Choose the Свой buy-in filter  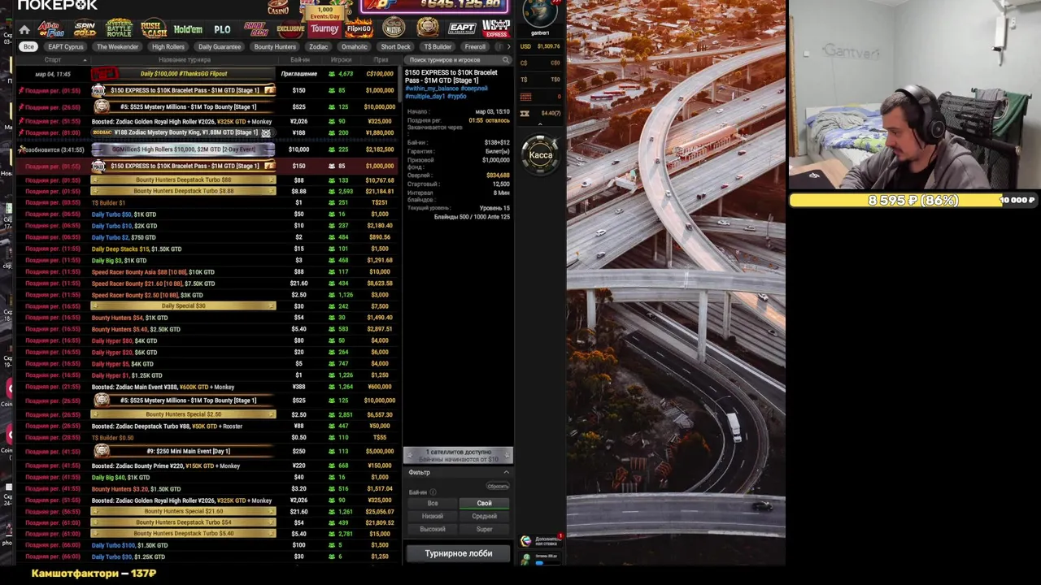(x=484, y=503)
